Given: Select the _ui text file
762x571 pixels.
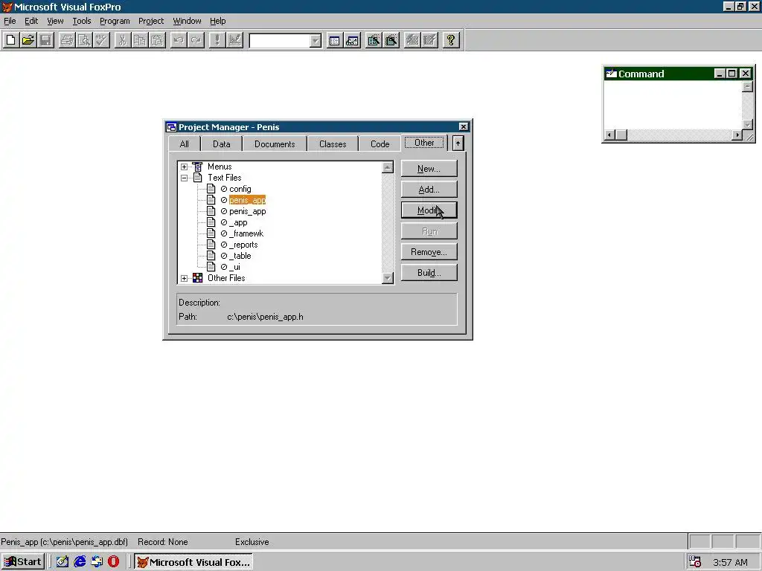Looking at the screenshot, I should coord(234,267).
